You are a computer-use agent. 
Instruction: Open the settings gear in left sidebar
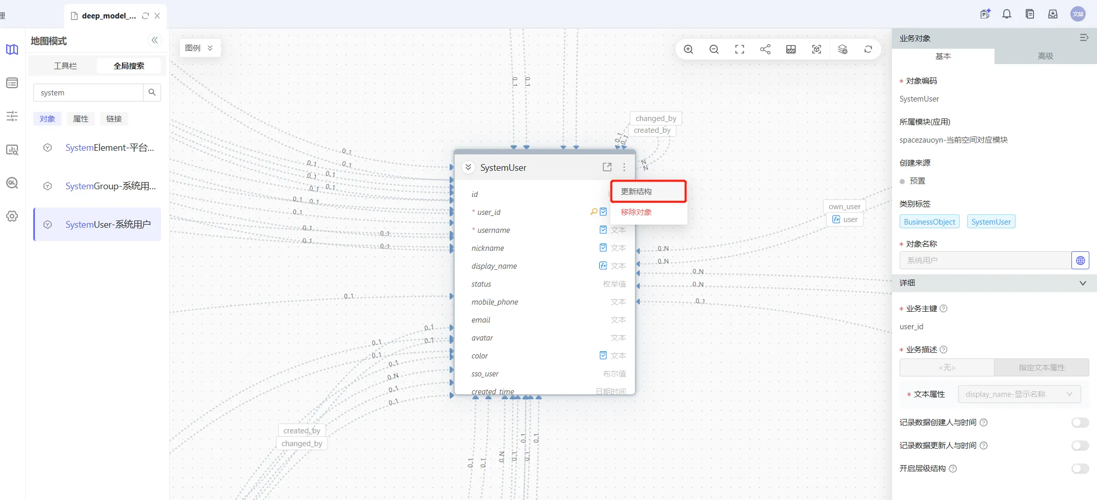click(12, 216)
